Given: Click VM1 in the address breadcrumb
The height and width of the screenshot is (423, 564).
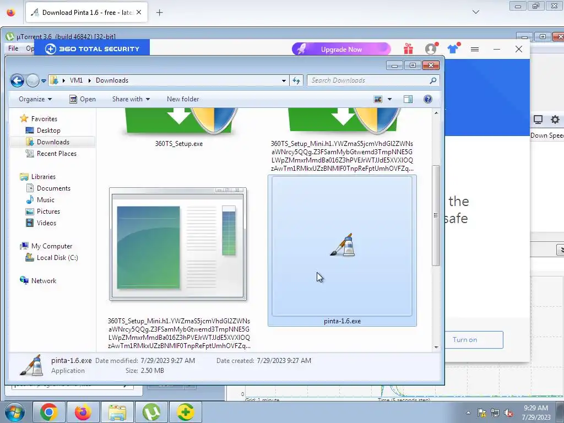Looking at the screenshot, I should tap(76, 80).
